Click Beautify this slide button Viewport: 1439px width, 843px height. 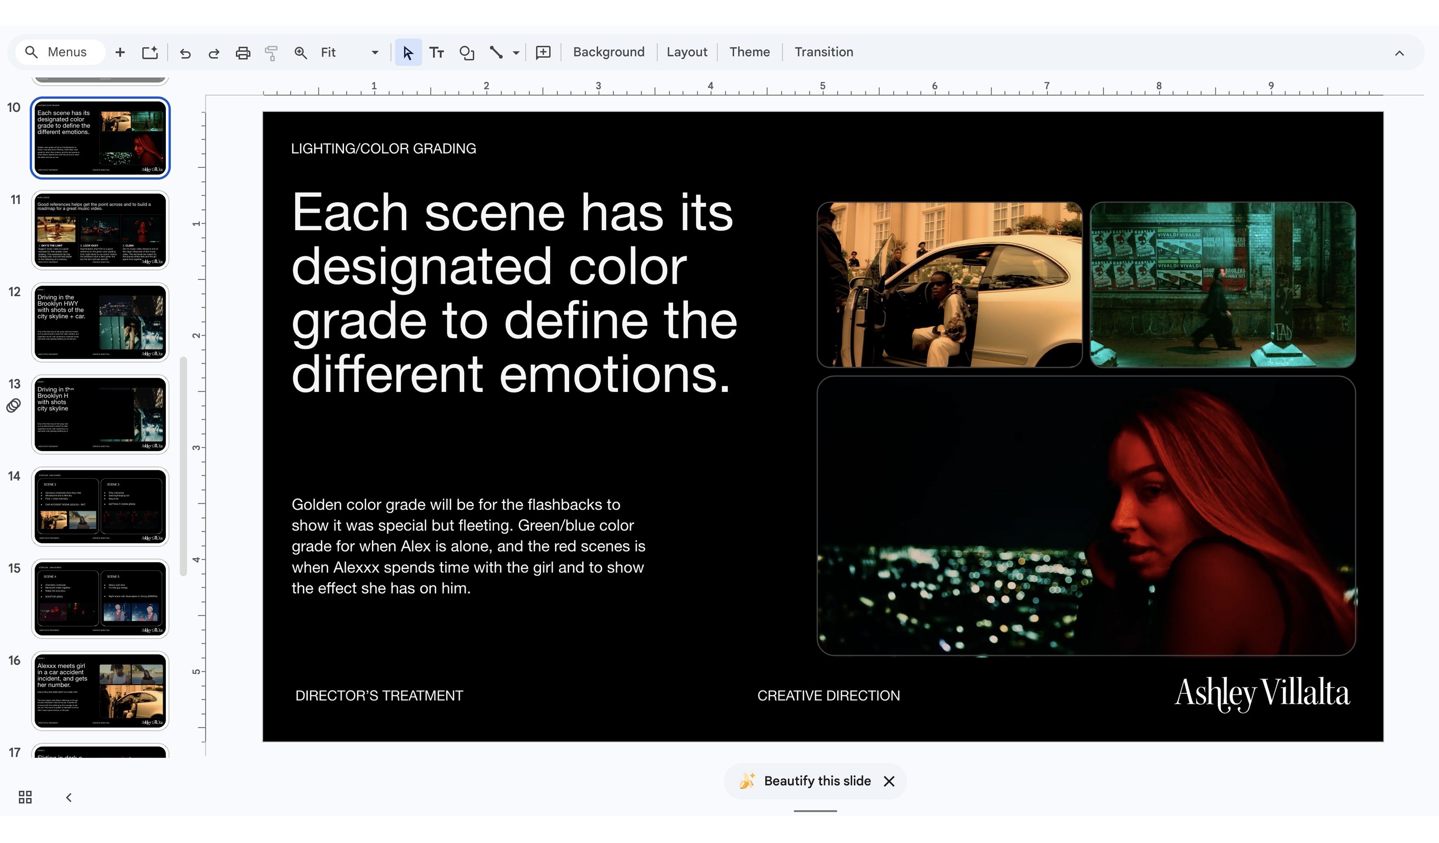click(816, 781)
